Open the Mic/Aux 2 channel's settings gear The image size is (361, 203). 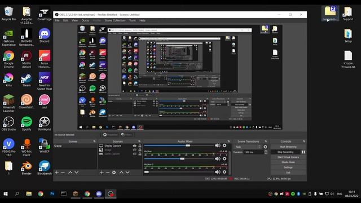[224, 172]
